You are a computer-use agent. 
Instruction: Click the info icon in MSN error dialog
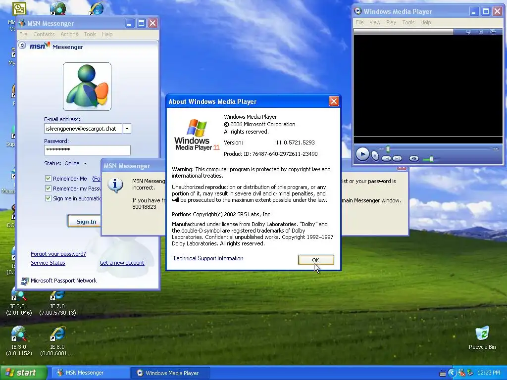(115, 186)
